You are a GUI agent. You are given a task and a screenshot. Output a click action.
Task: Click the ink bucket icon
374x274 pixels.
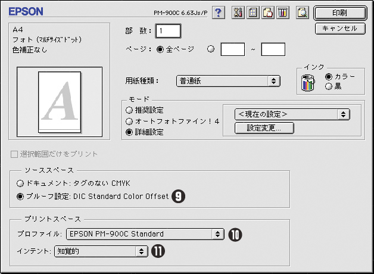tap(308, 83)
